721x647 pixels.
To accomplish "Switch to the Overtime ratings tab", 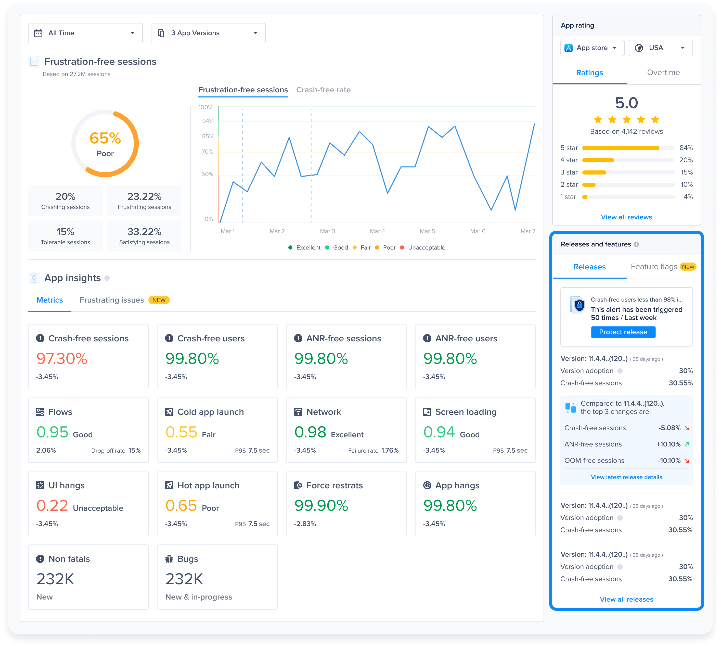I will click(663, 72).
